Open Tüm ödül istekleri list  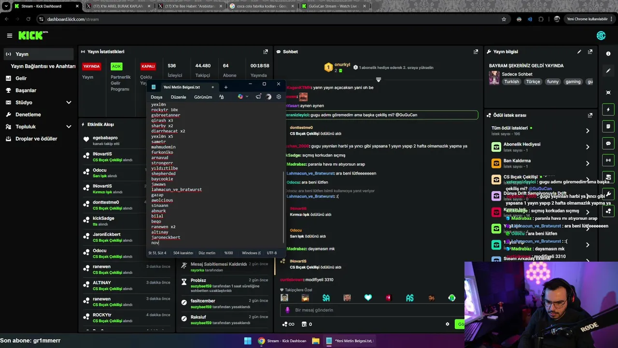tap(541, 130)
